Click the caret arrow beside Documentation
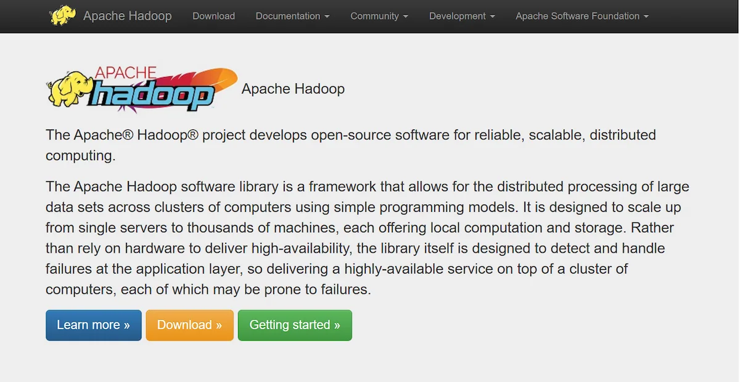The image size is (740, 382). coord(327,17)
